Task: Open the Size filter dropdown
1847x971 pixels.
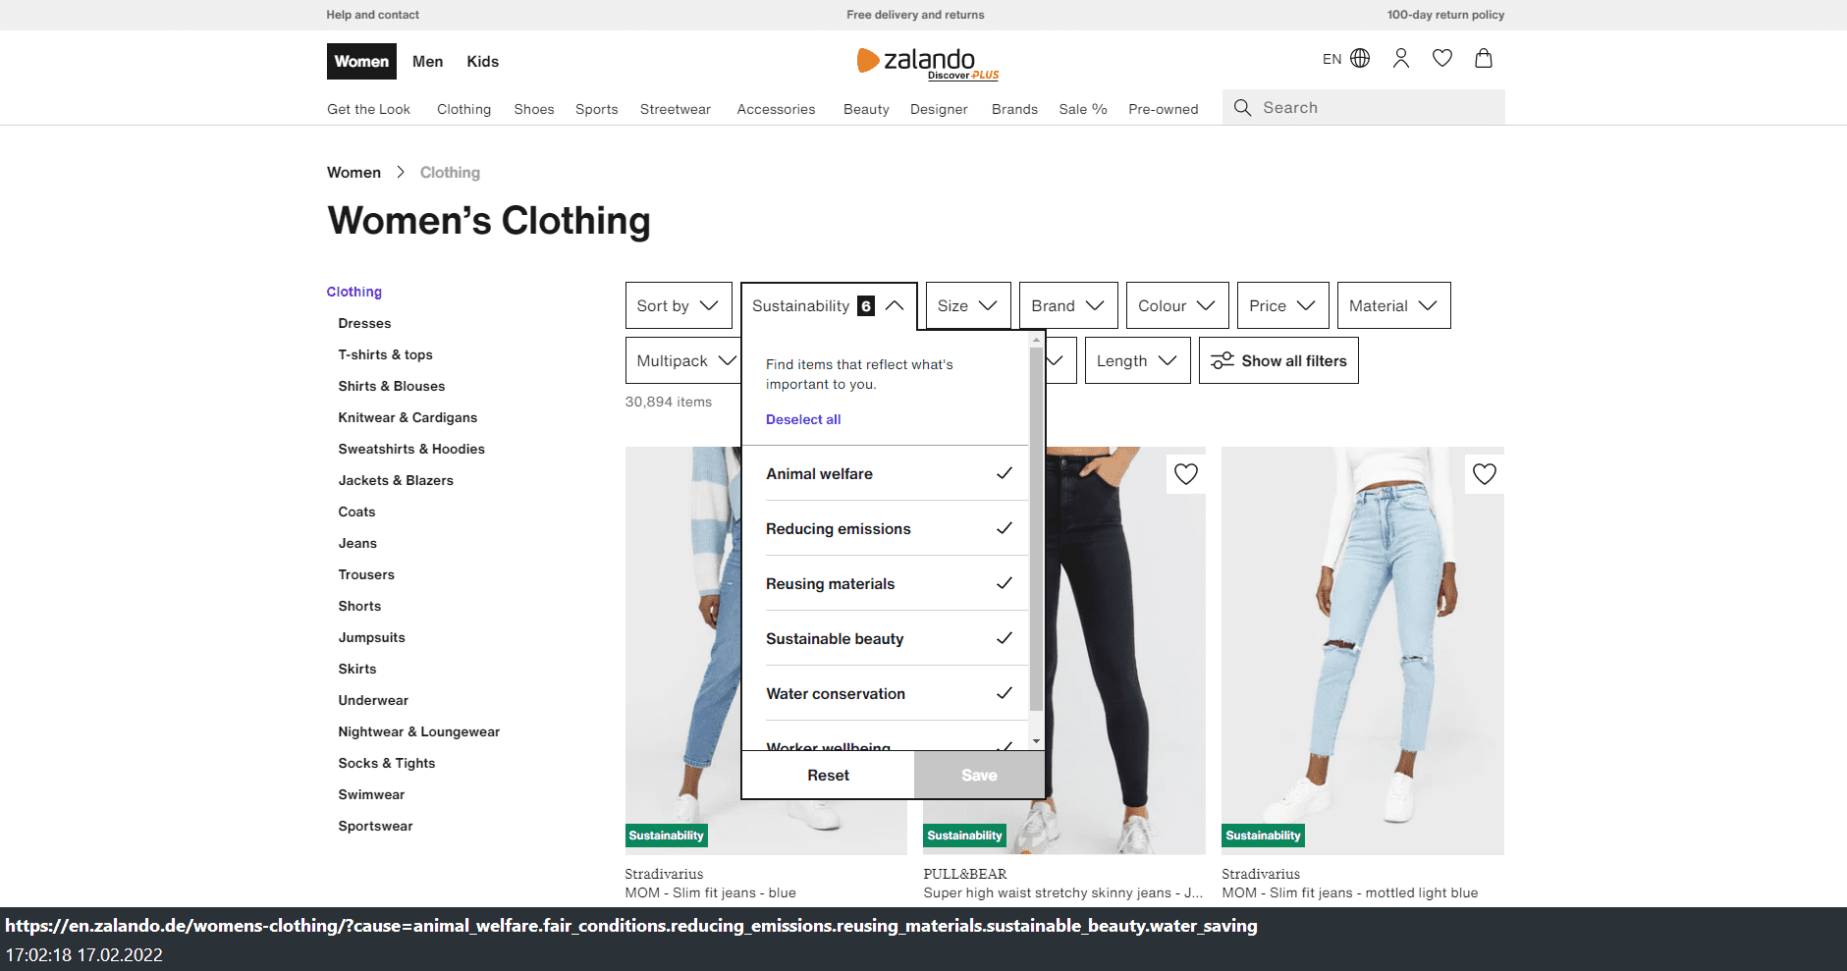Action: coord(968,305)
